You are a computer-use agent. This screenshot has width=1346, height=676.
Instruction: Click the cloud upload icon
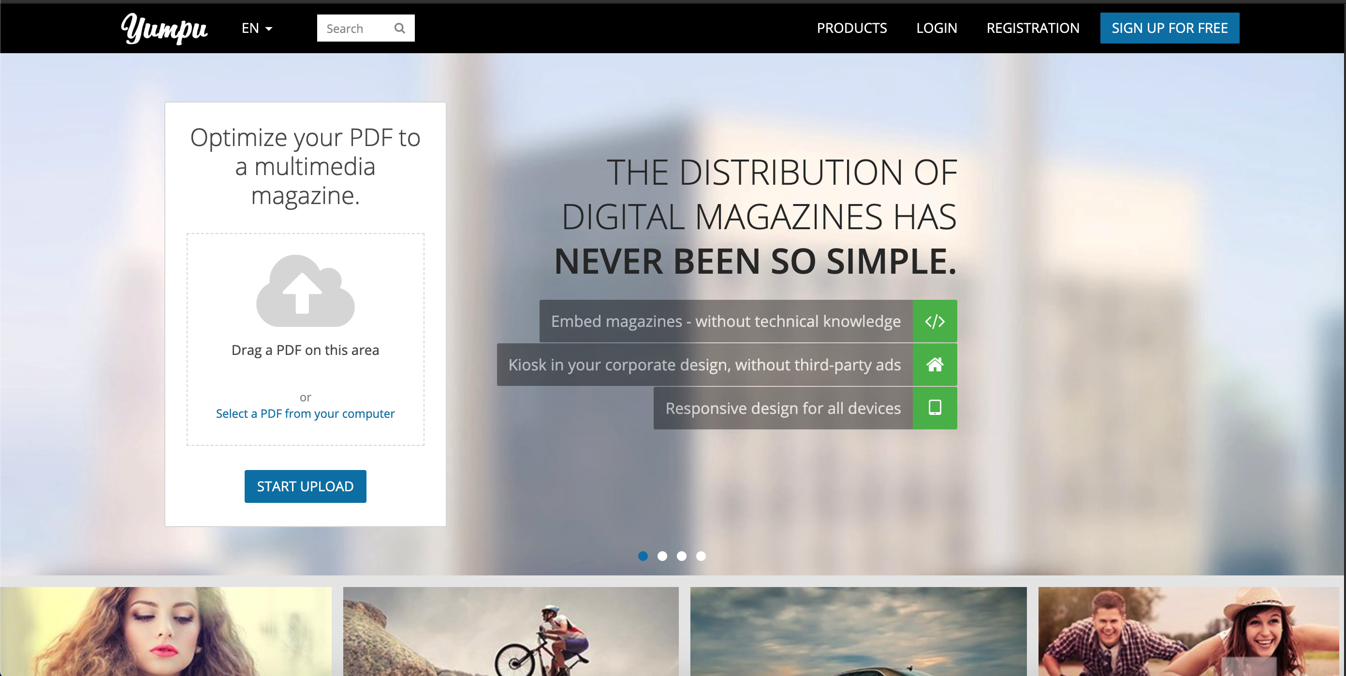point(305,291)
